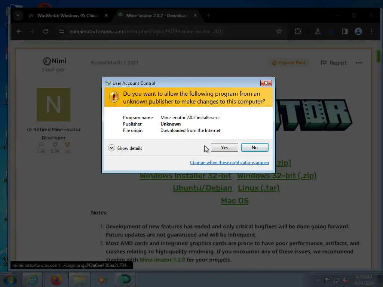Screen dimensions: 383x287
Task: Open Change when these notifications appear link
Action: tap(230, 163)
